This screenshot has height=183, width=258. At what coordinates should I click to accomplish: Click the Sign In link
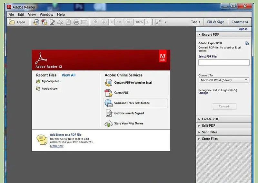tap(243, 29)
